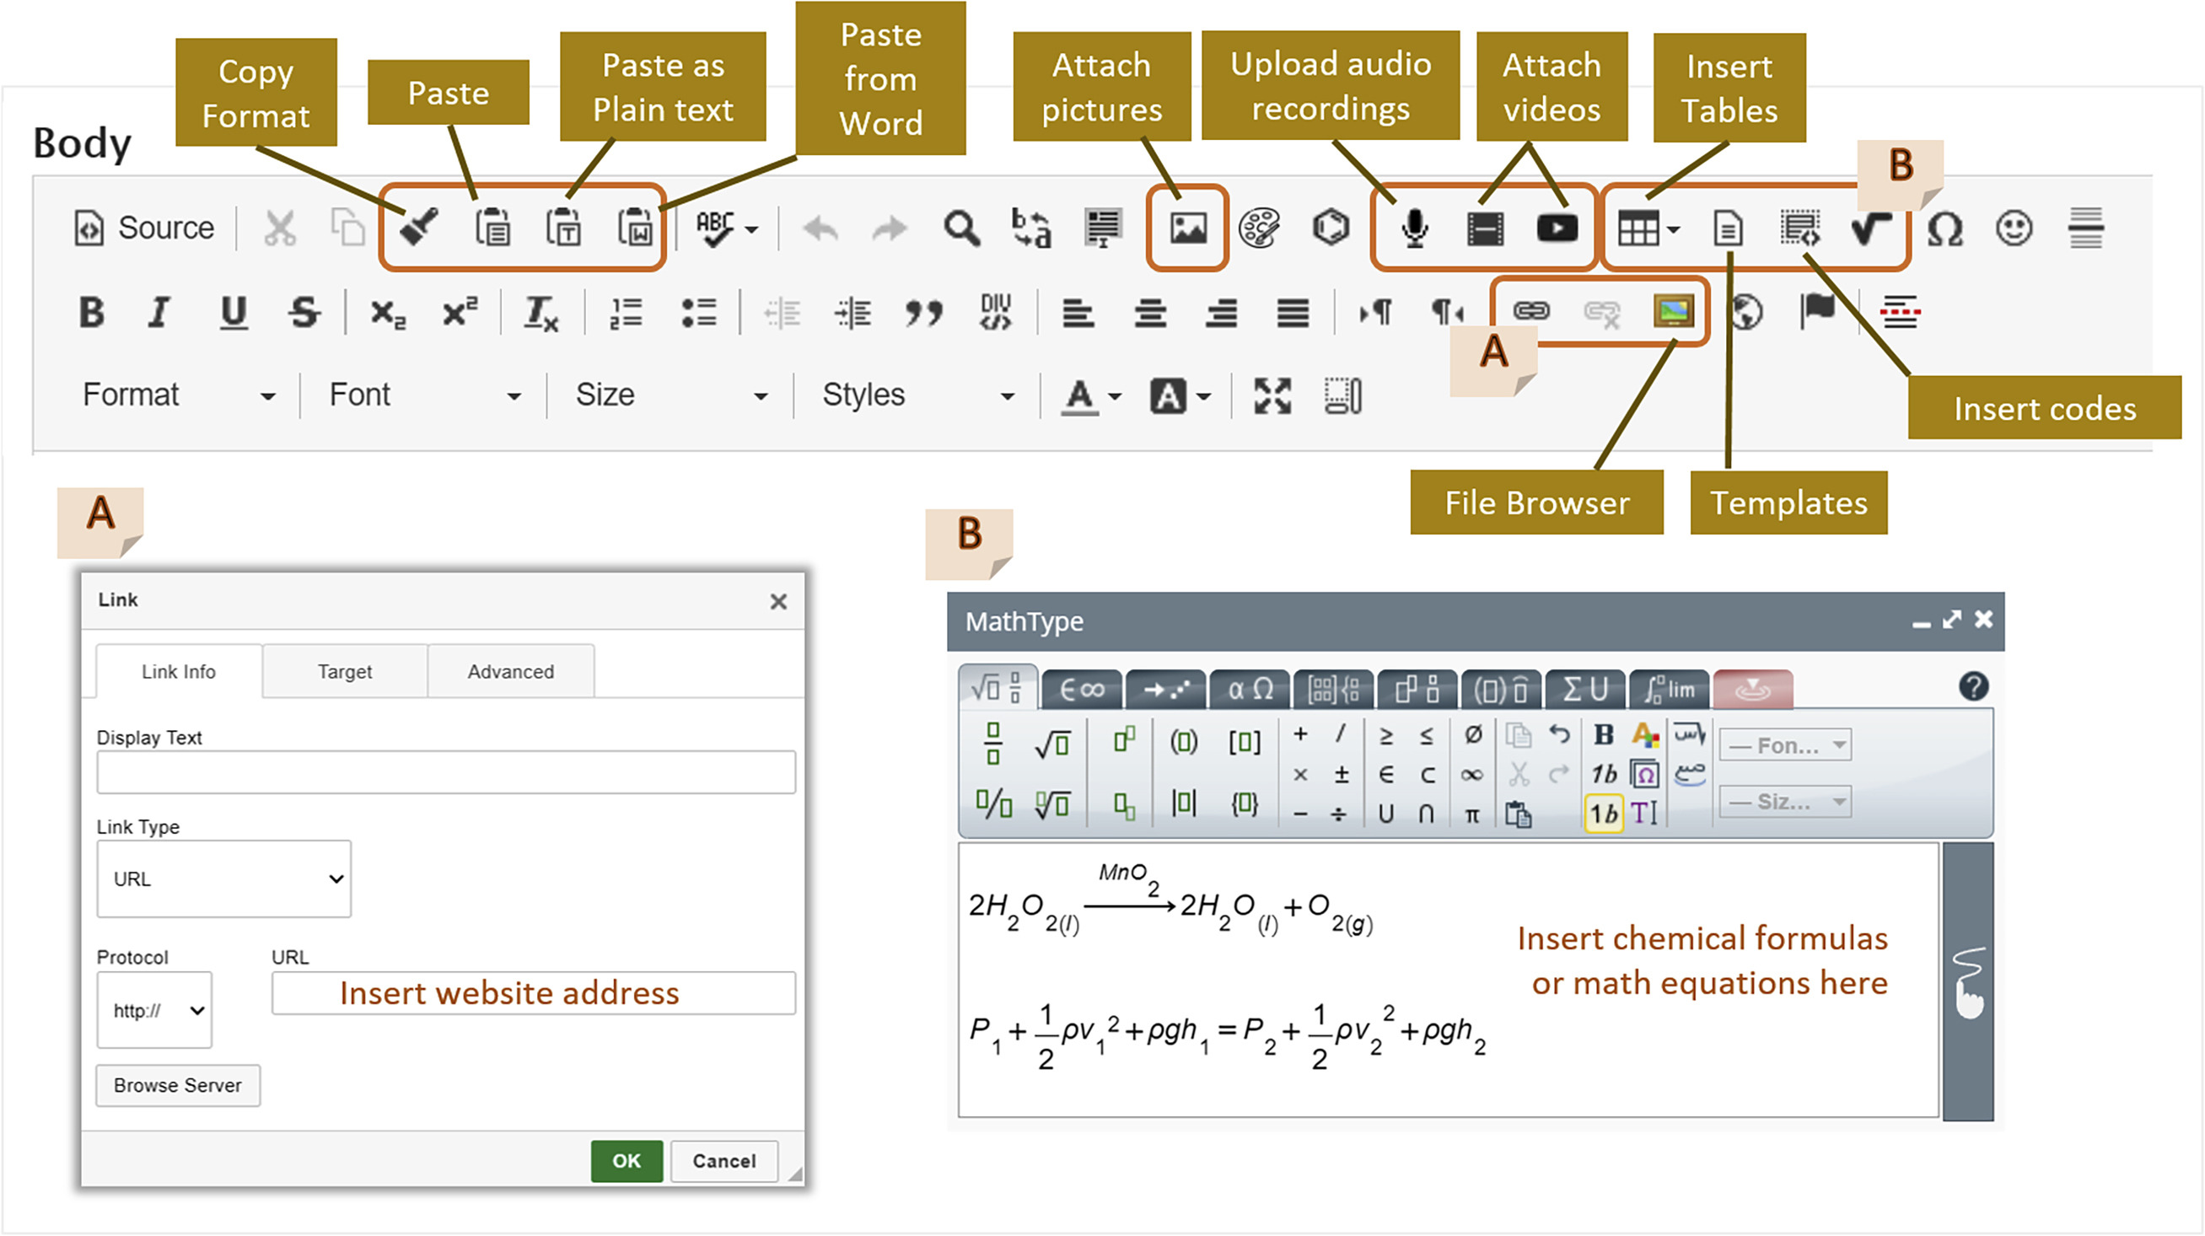Image resolution: width=2205 pixels, height=1236 pixels.
Task: Toggle the numbered list
Action: [x=626, y=314]
